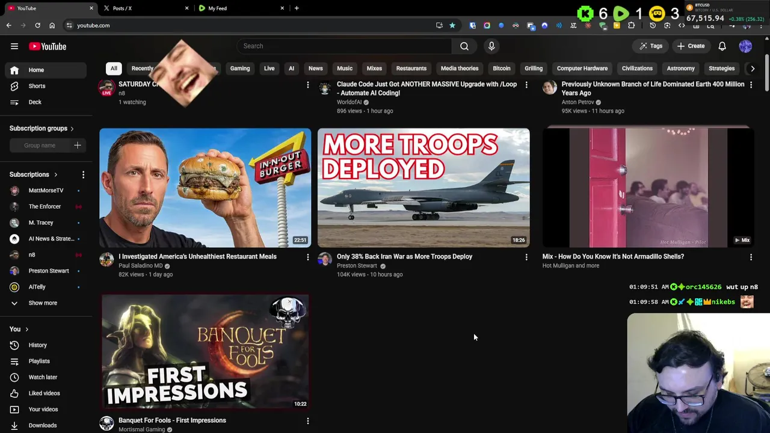Click the Create button
The image size is (770, 433).
tap(691, 46)
